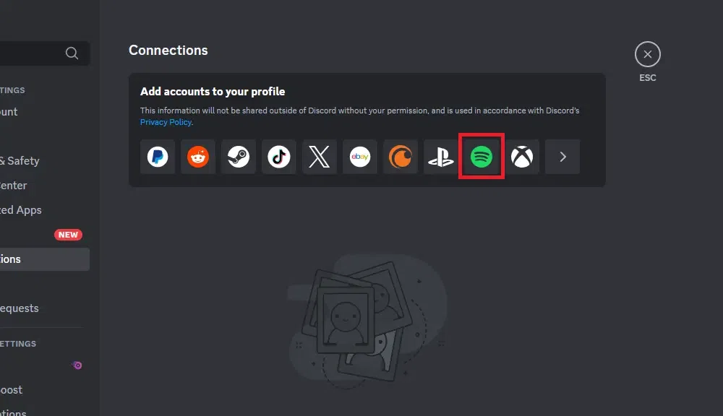
Task: Choose the Crunchyroll connection icon
Action: tap(401, 157)
